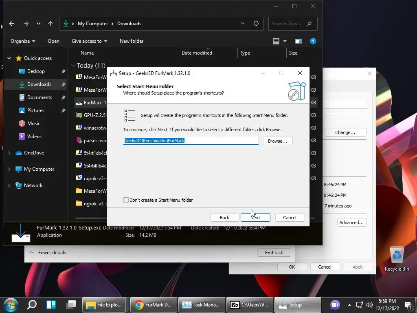Open Pictures in navigation pane
The width and height of the screenshot is (417, 313).
click(x=36, y=110)
